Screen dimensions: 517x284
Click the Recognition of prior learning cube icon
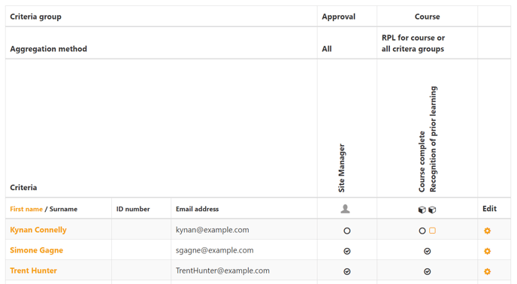click(432, 210)
